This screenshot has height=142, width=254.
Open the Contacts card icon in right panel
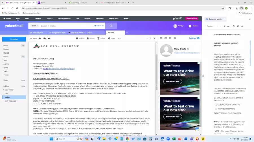point(161,38)
